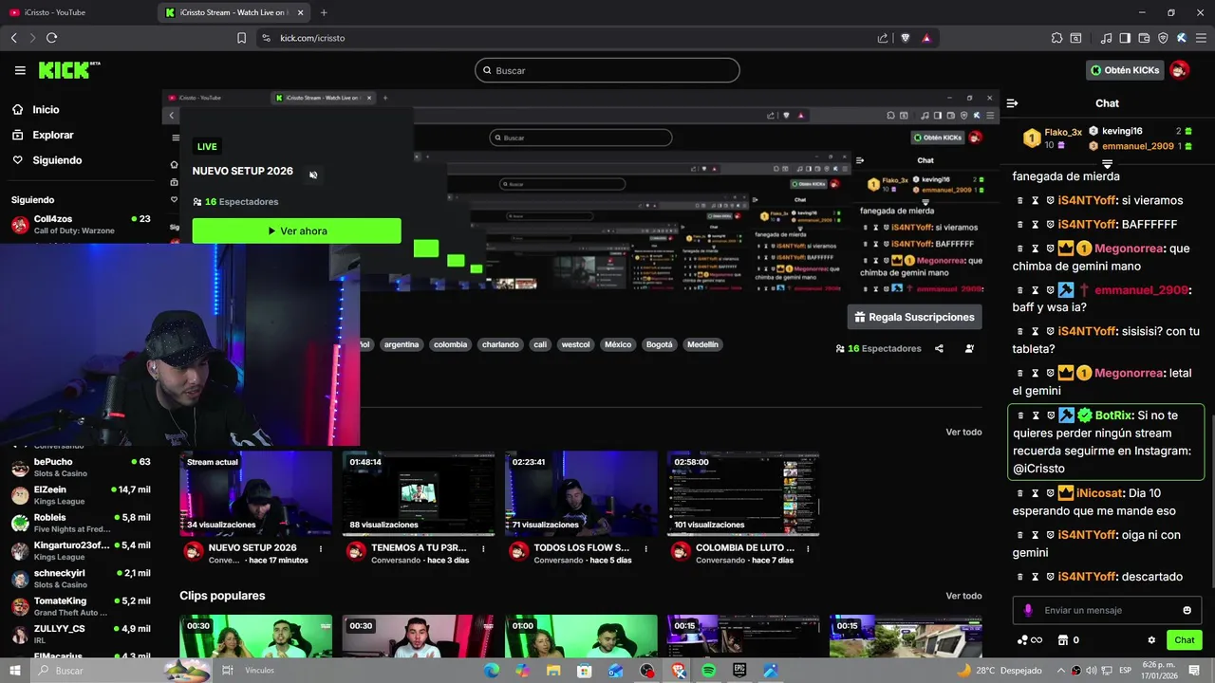Open the TENEMOS A TU P3R video thumbnail

point(419,493)
